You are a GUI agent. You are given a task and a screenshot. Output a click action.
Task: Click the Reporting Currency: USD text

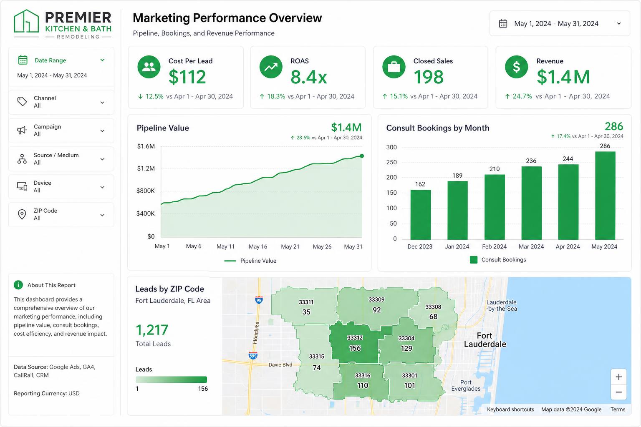pyautogui.click(x=47, y=393)
